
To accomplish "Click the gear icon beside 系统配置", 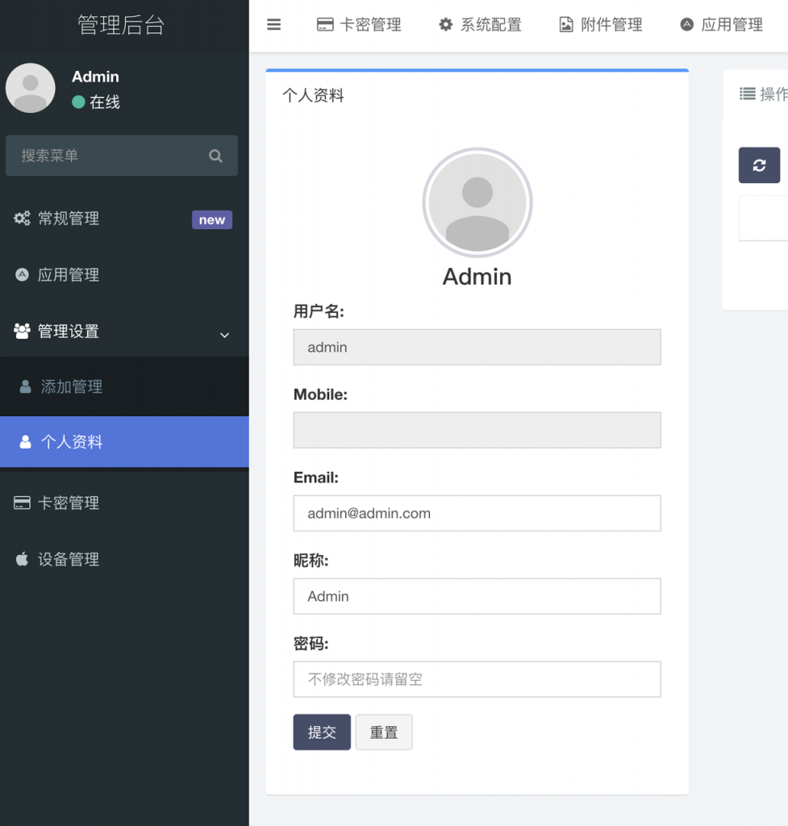I will [446, 25].
